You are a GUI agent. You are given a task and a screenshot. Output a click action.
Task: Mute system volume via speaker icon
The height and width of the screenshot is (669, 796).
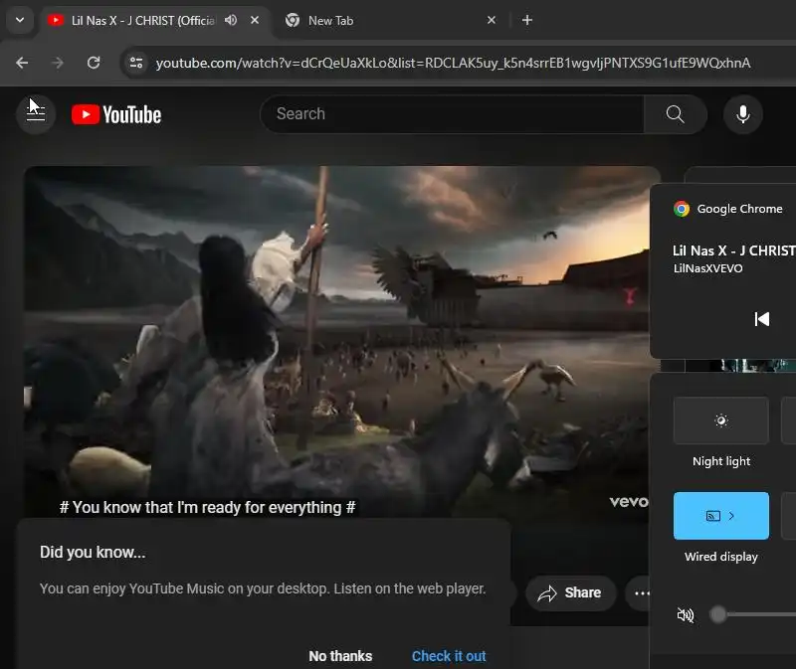(686, 615)
